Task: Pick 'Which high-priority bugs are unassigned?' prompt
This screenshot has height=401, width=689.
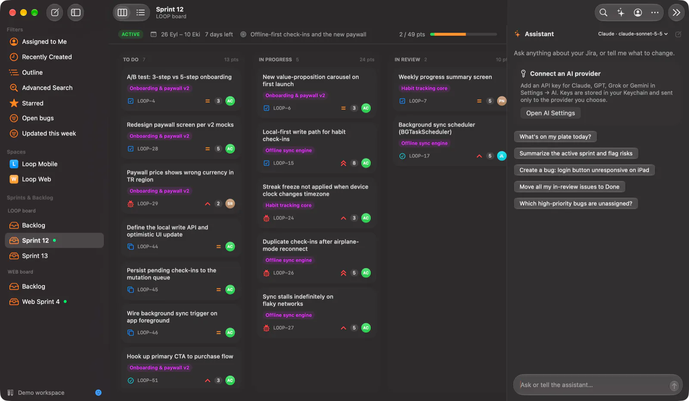Action: pyautogui.click(x=576, y=204)
